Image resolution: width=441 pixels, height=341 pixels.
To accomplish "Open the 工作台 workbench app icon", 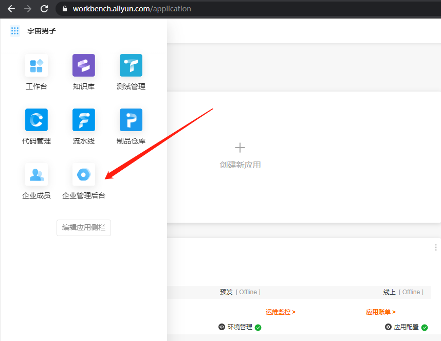I will (36, 65).
